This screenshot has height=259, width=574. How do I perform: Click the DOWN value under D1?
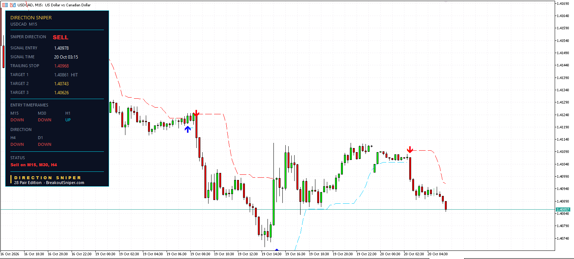[45, 145]
